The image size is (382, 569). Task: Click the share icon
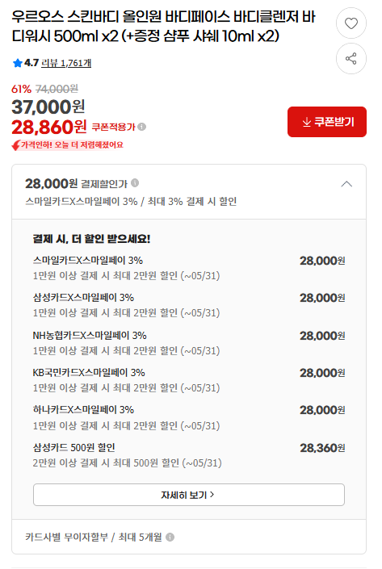pyautogui.click(x=351, y=58)
